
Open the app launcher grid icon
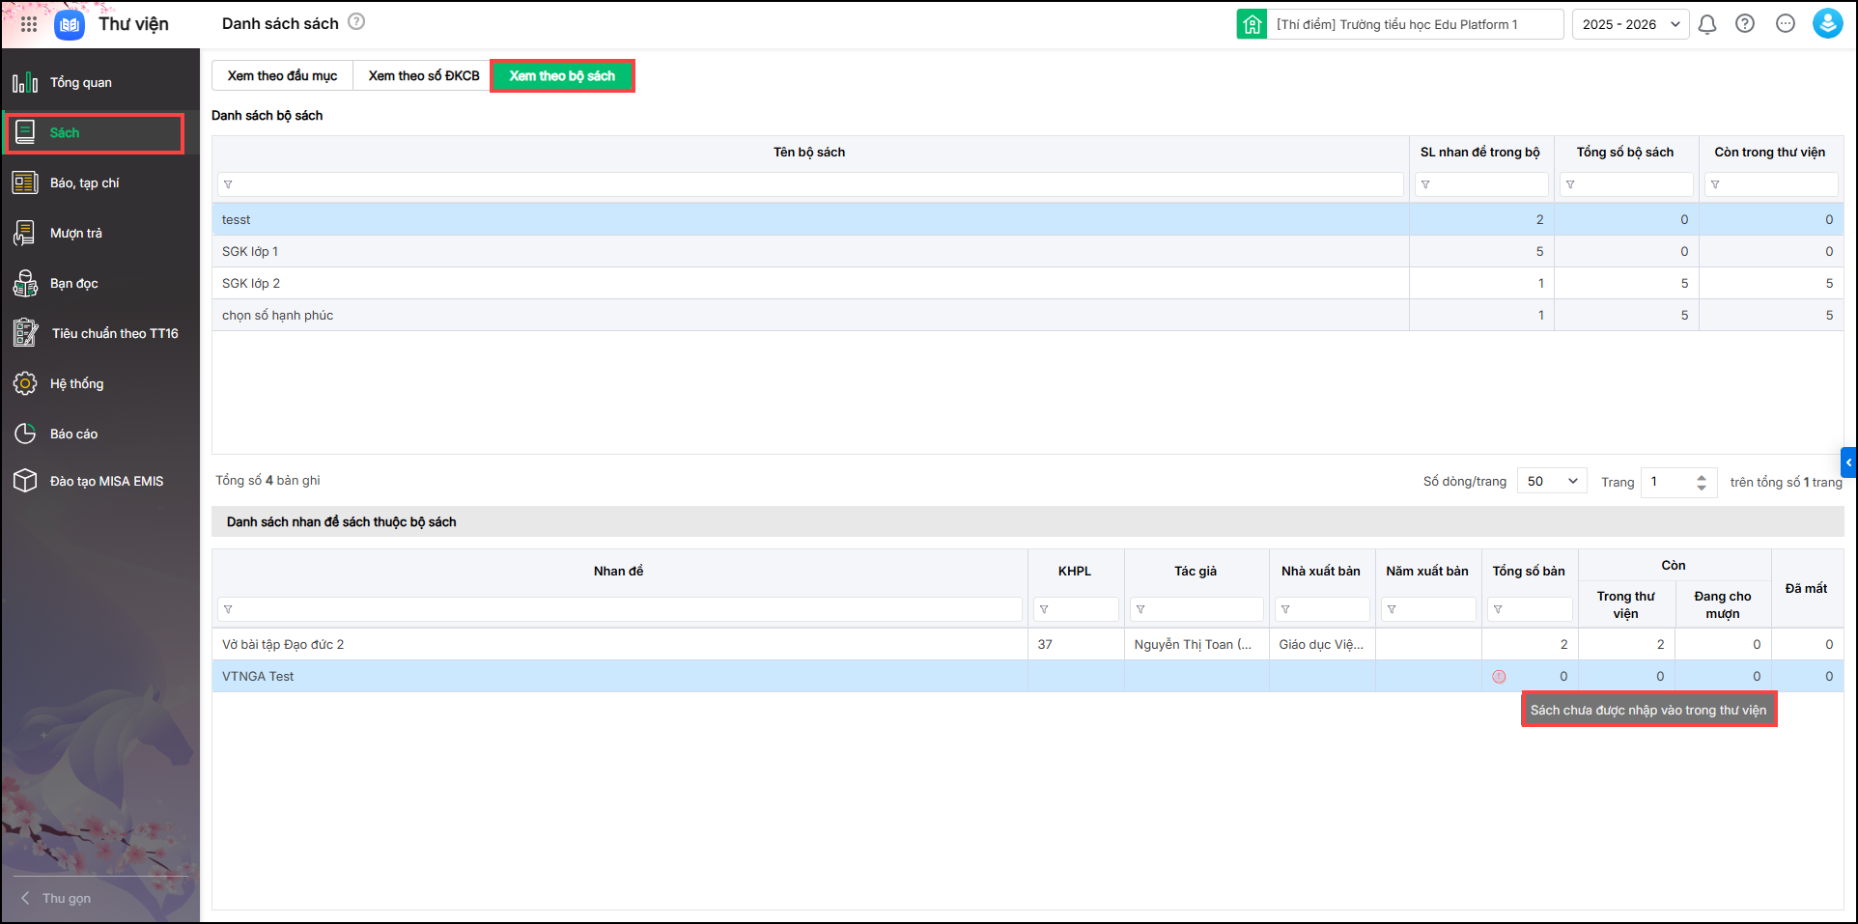[x=29, y=24]
